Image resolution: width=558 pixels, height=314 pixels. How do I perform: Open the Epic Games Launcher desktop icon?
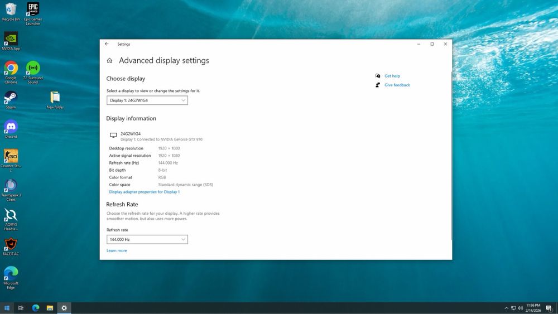click(33, 13)
